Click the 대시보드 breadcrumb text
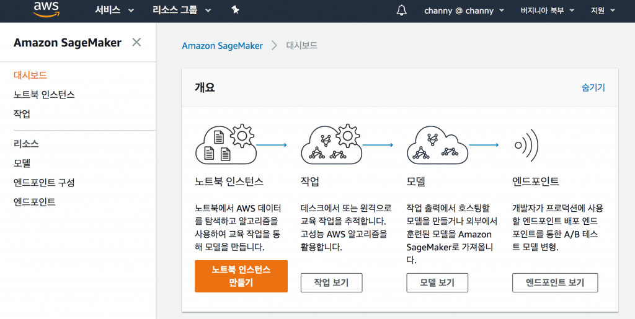The image size is (635, 319). [x=302, y=45]
